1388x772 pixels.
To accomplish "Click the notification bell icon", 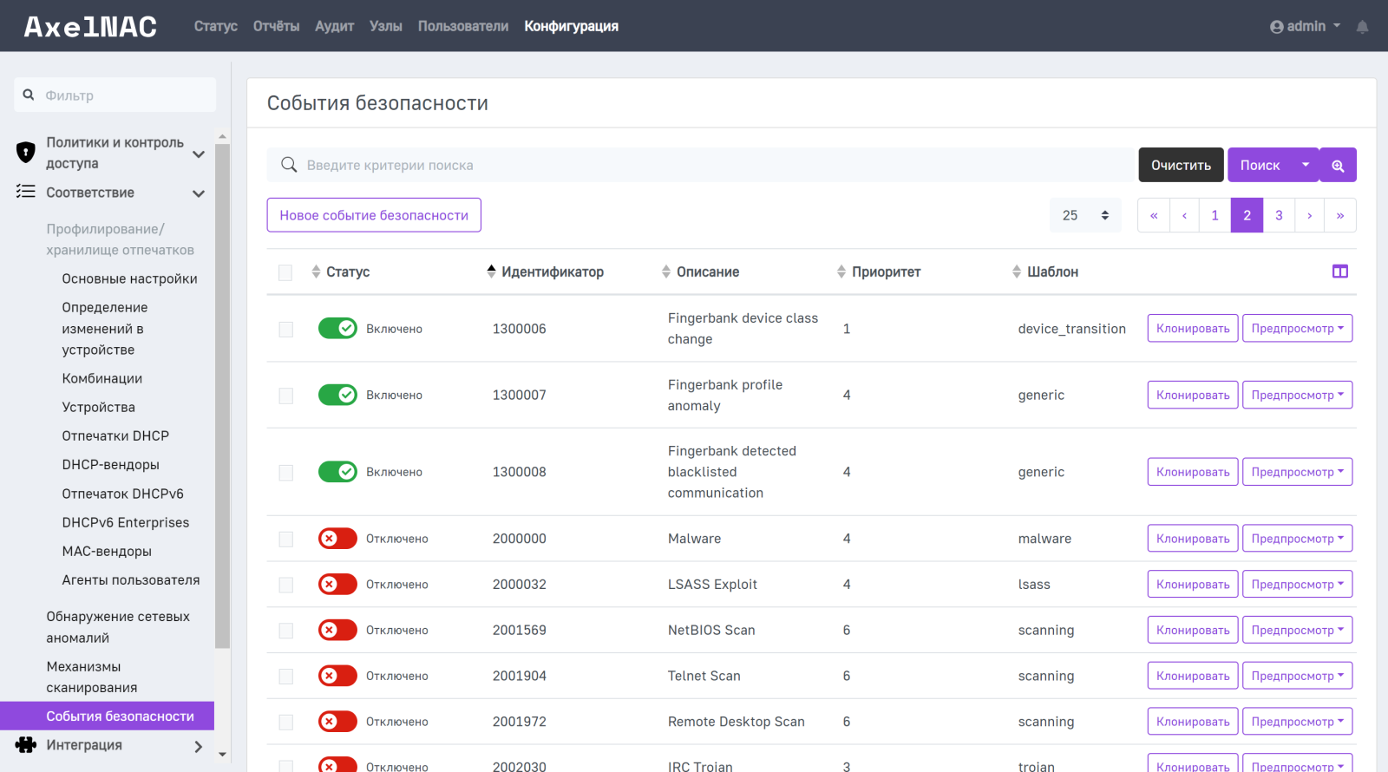I will tap(1362, 27).
